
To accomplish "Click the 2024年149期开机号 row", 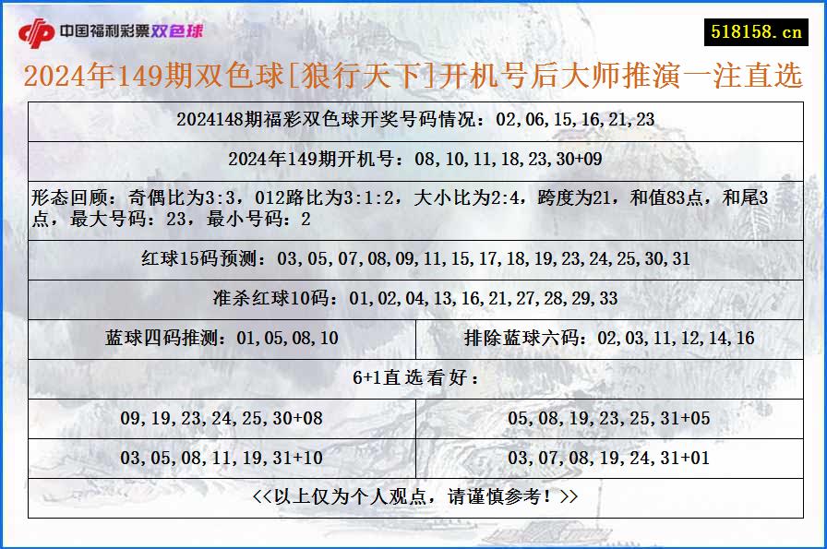I will coord(412,158).
